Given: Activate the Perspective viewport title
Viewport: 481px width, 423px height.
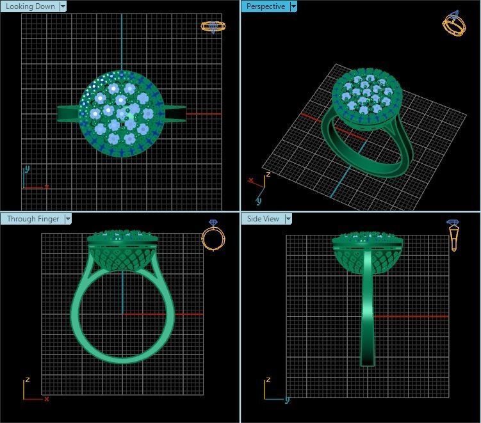Looking at the screenshot, I should (266, 6).
